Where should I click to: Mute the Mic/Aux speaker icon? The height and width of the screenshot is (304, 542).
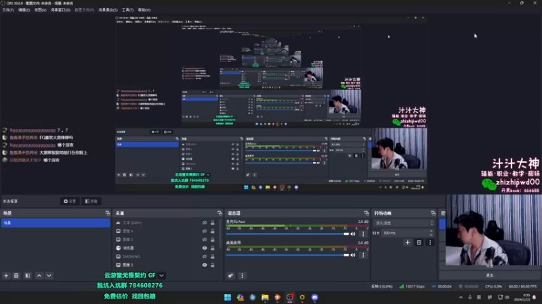pos(353,234)
